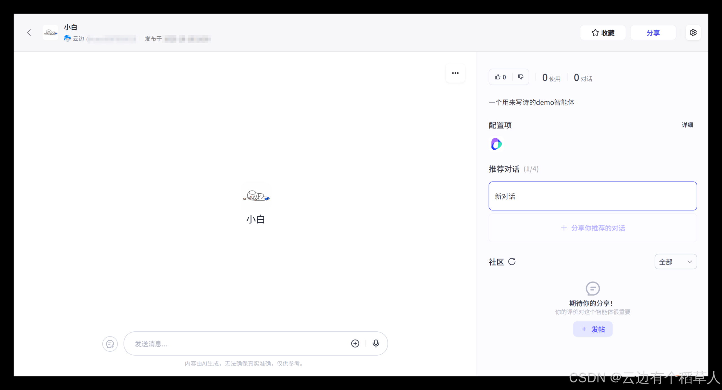Image resolution: width=722 pixels, height=390 pixels.
Task: Add agent to favorites via 收藏 star
Action: (x=602, y=32)
